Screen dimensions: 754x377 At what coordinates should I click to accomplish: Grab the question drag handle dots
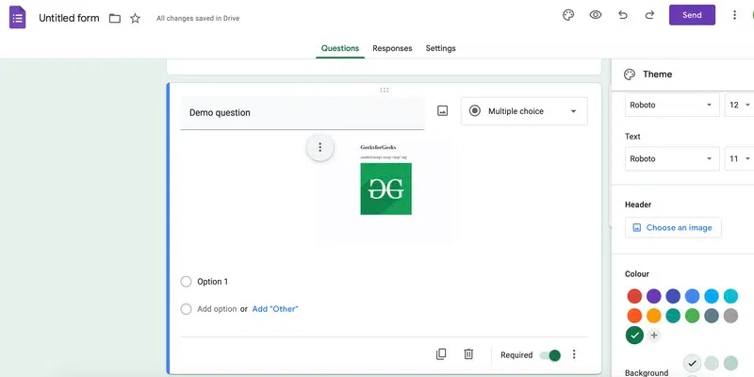coord(385,90)
